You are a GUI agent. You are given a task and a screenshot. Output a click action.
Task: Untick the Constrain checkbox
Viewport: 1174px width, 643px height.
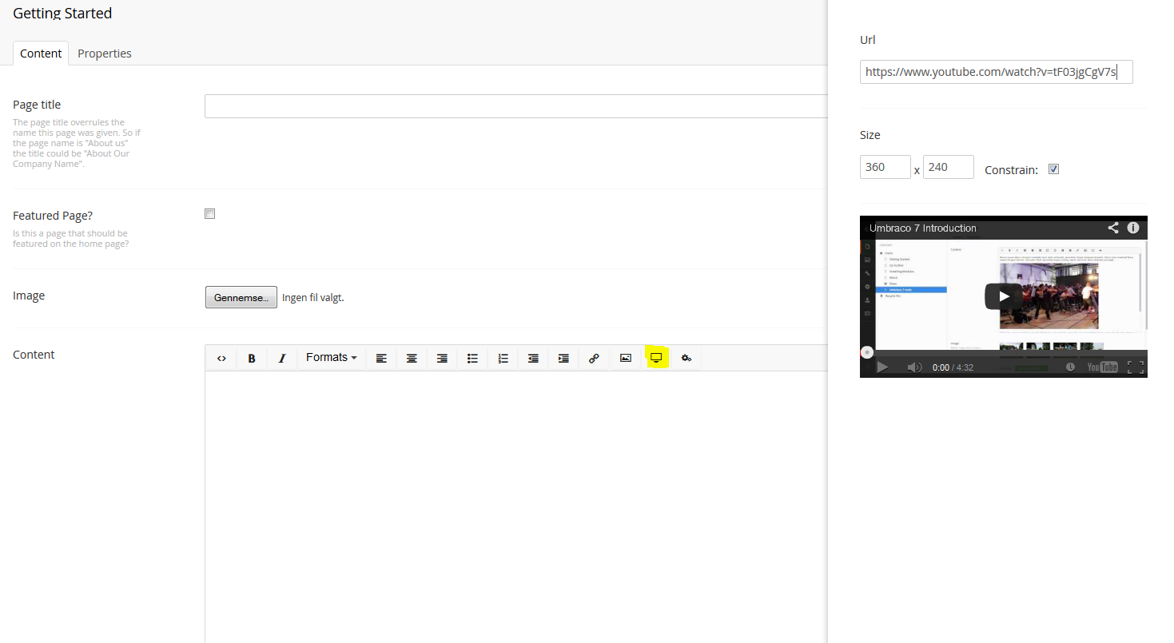tap(1053, 169)
